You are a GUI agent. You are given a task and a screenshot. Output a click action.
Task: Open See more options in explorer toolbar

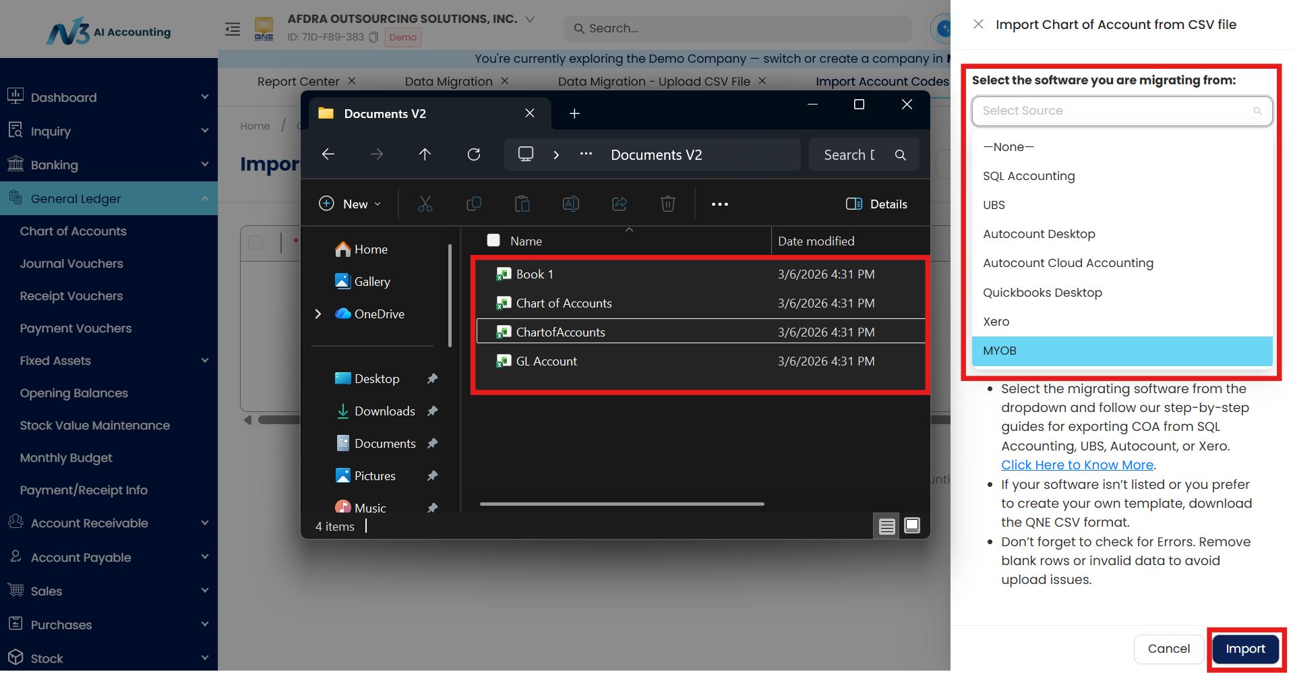pos(720,204)
